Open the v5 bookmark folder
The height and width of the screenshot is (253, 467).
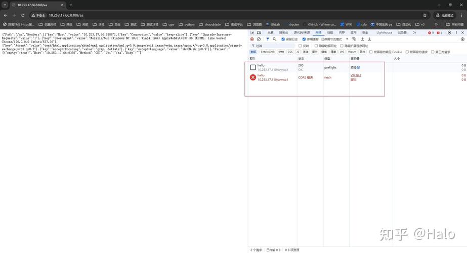[420, 24]
